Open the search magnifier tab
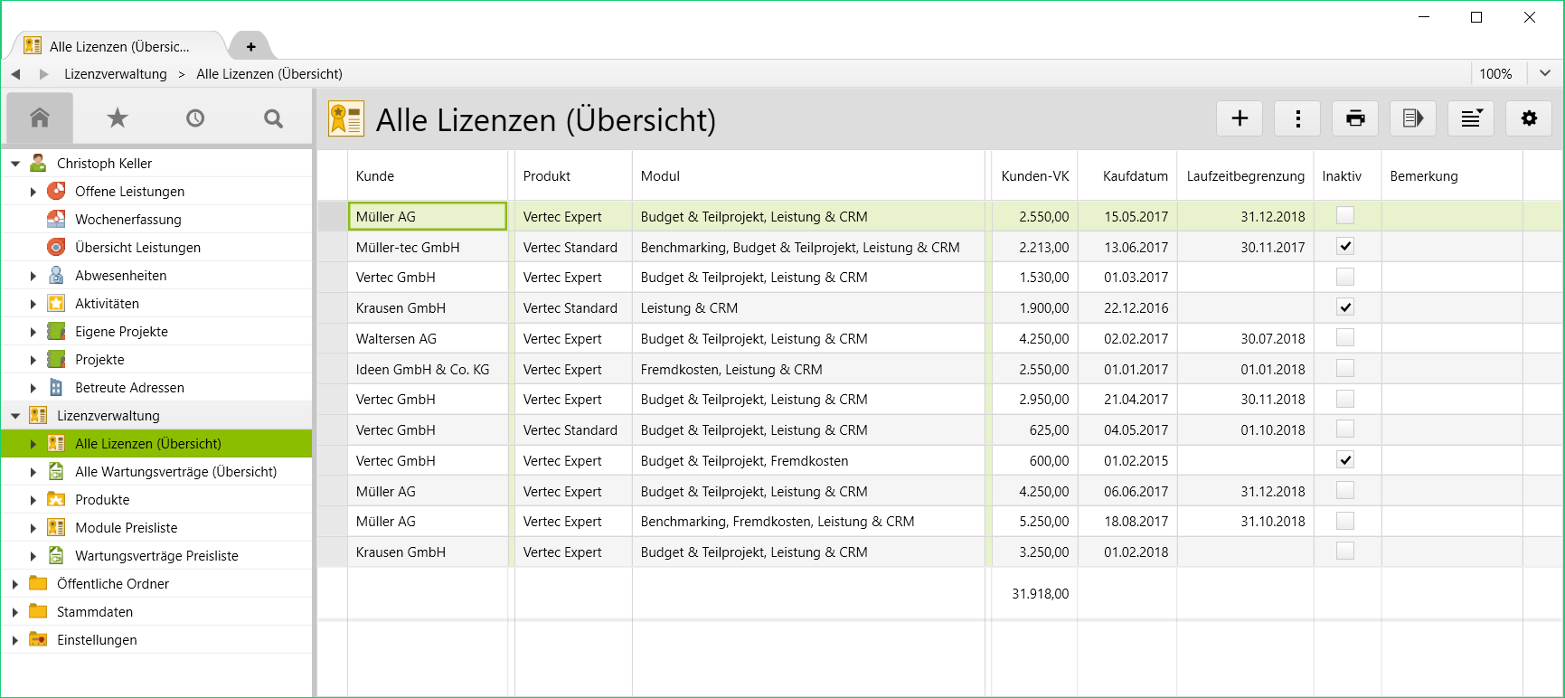Viewport: 1565px width, 698px height. coord(273,118)
